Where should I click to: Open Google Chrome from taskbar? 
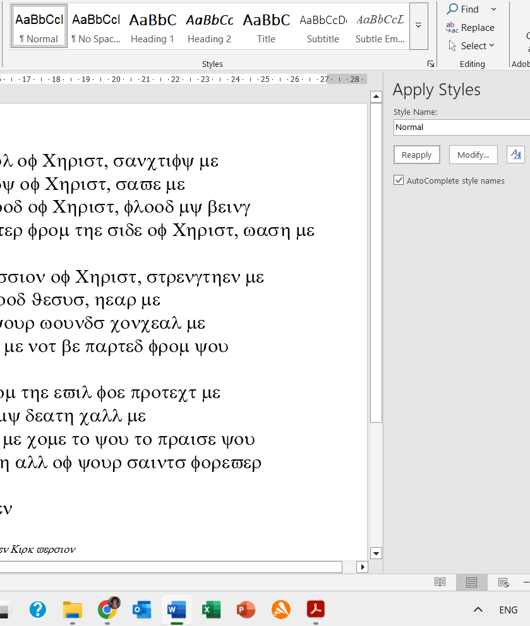(x=107, y=610)
